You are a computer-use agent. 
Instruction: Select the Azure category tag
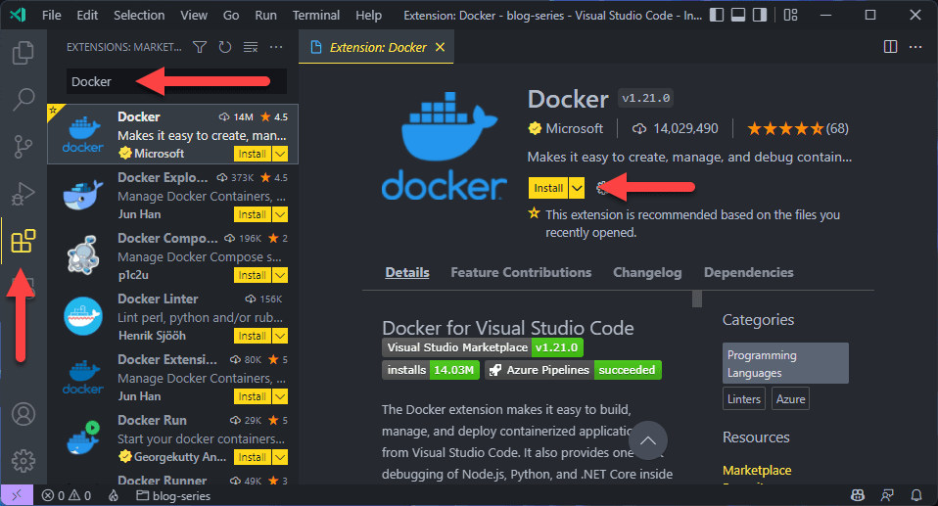[790, 399]
